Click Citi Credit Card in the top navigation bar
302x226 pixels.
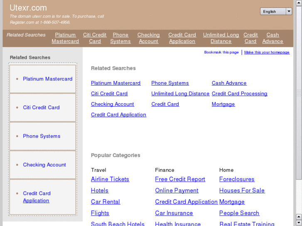95,38
